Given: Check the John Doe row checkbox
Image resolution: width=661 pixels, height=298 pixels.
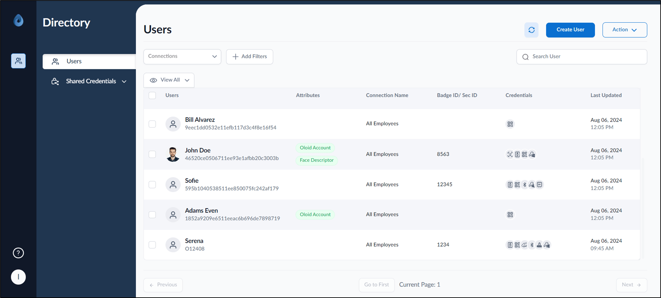Looking at the screenshot, I should (x=152, y=154).
